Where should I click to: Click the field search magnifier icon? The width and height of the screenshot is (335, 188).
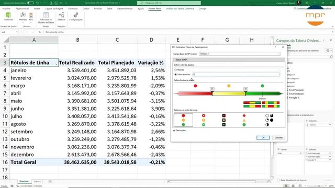pyautogui.click(x=331, y=57)
